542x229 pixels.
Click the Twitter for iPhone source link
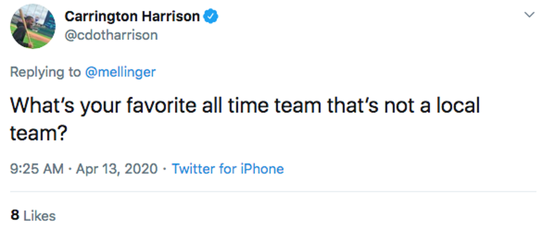228,169
